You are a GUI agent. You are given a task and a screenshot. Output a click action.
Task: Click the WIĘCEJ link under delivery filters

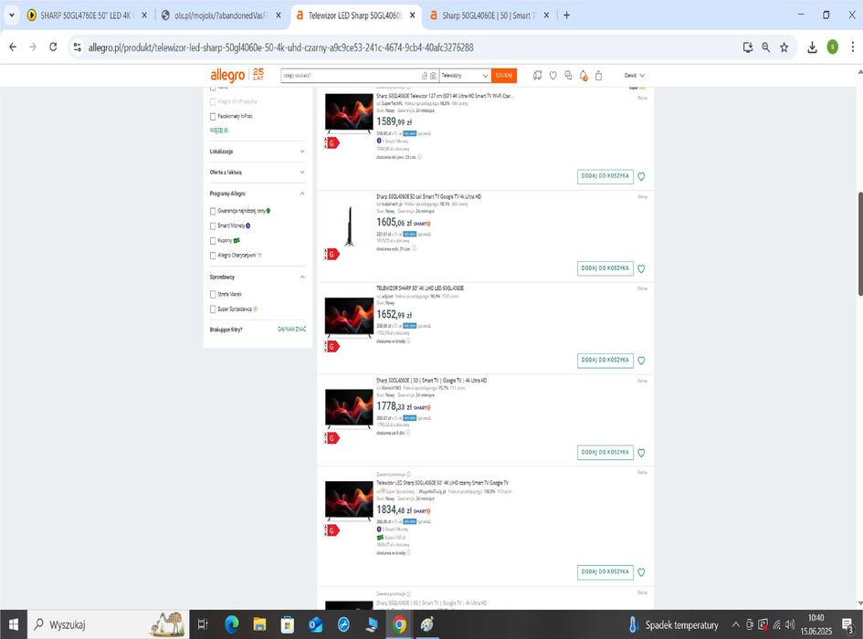pyautogui.click(x=218, y=131)
